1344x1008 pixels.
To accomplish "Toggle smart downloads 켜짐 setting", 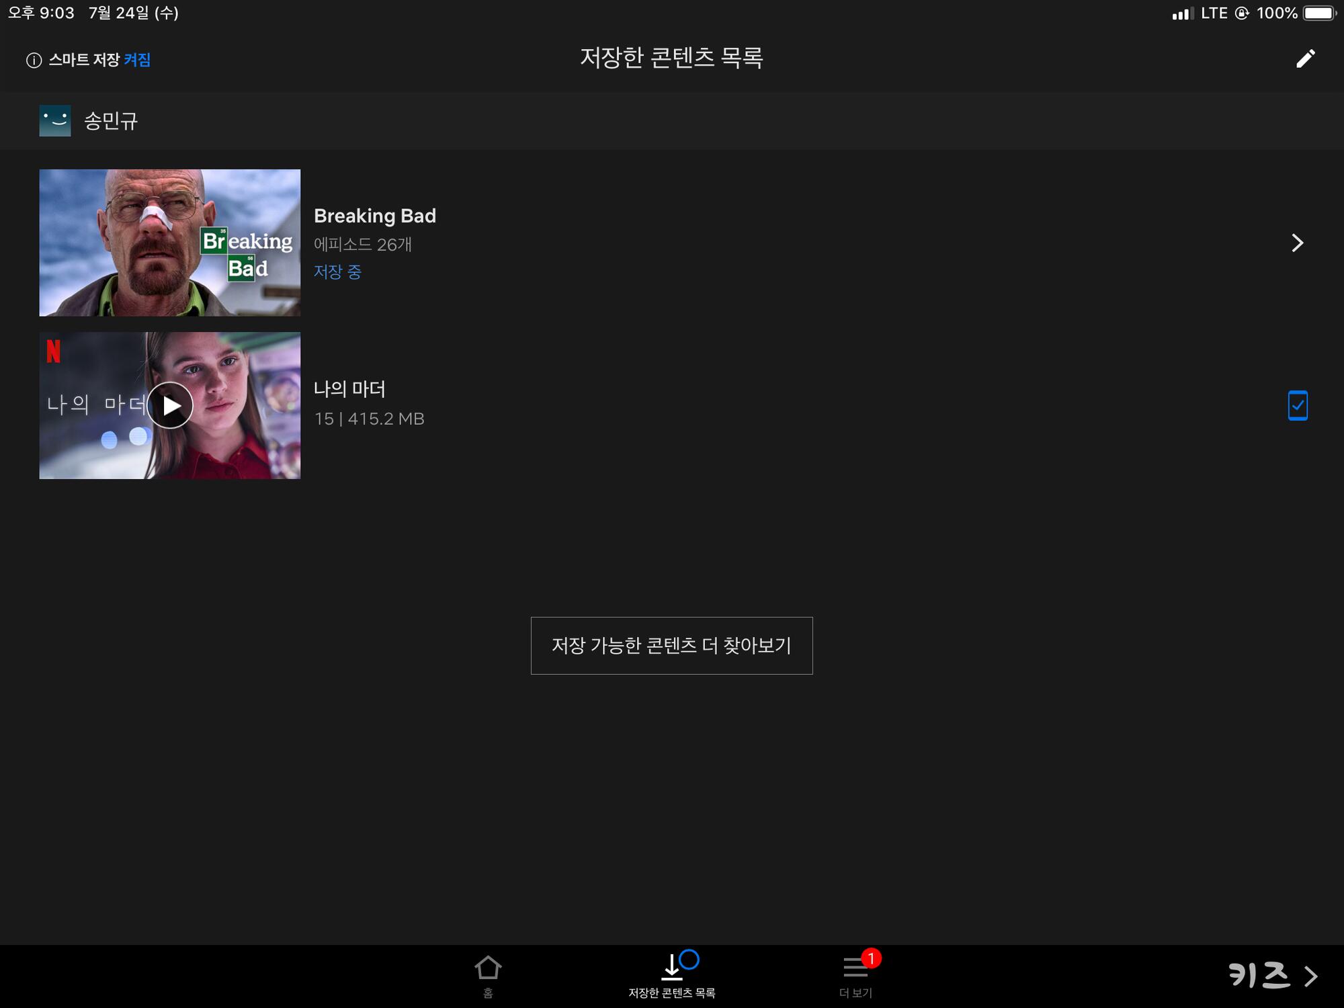I will (137, 60).
